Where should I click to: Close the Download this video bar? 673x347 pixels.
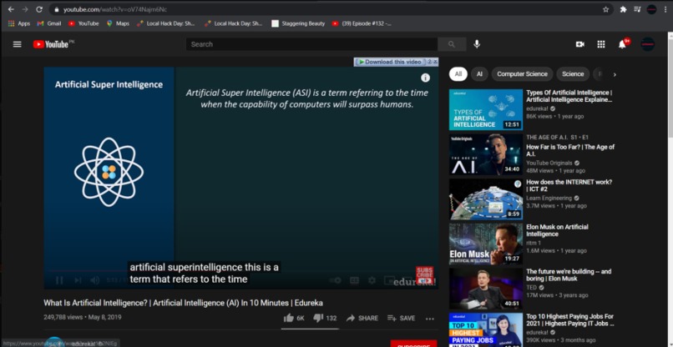[435, 62]
